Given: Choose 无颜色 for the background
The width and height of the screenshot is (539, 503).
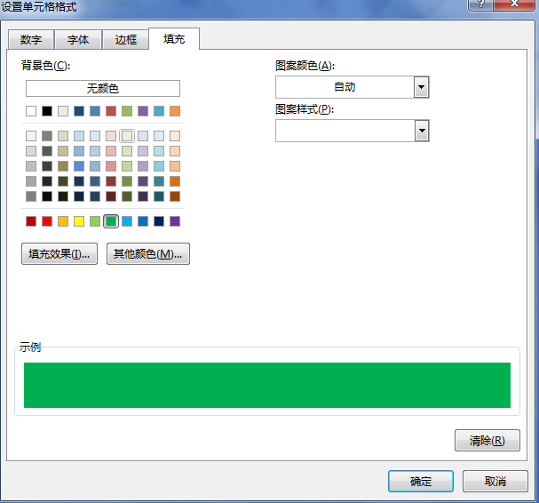Looking at the screenshot, I should pyautogui.click(x=103, y=89).
